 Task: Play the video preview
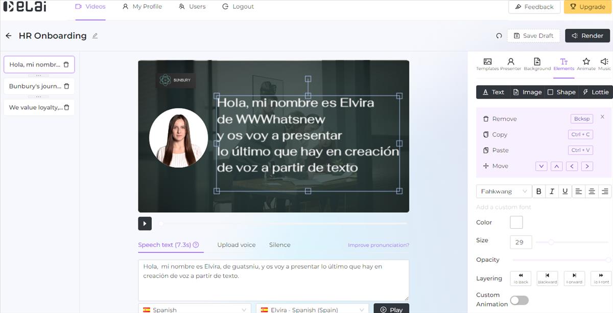coord(145,223)
